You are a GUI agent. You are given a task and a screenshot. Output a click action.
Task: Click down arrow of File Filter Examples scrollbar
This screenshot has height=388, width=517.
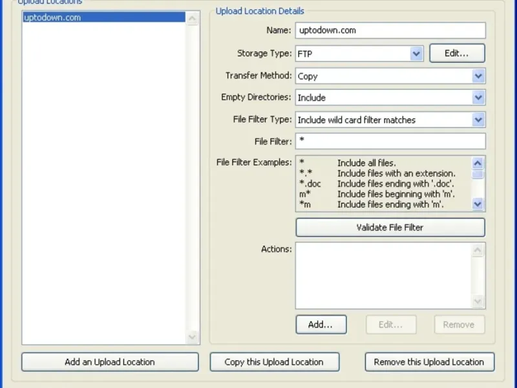(x=478, y=204)
